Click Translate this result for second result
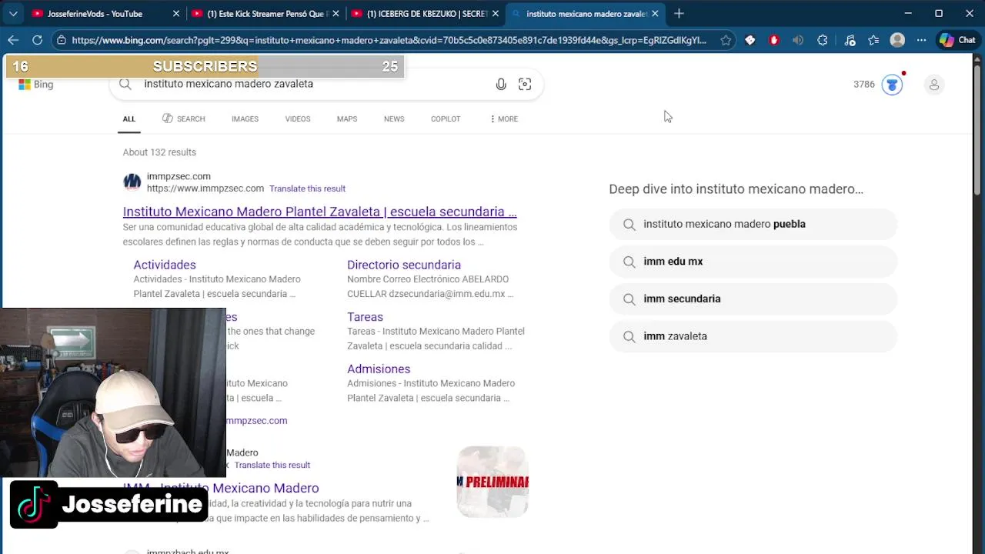This screenshot has width=985, height=554. [x=272, y=465]
